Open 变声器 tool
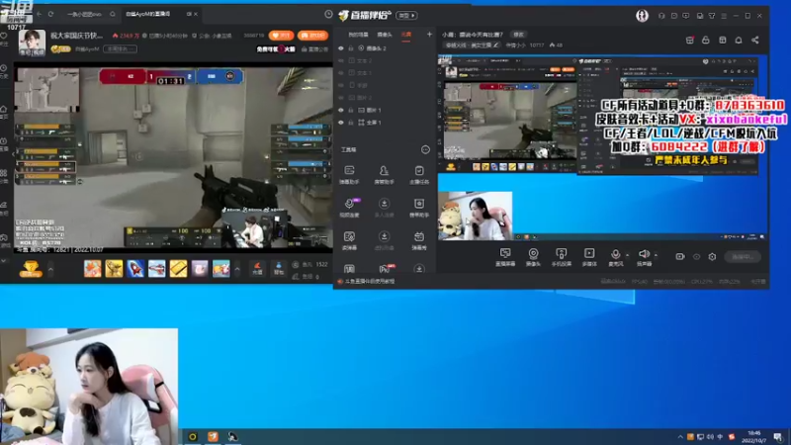This screenshot has width=791, height=445. pyautogui.click(x=349, y=240)
